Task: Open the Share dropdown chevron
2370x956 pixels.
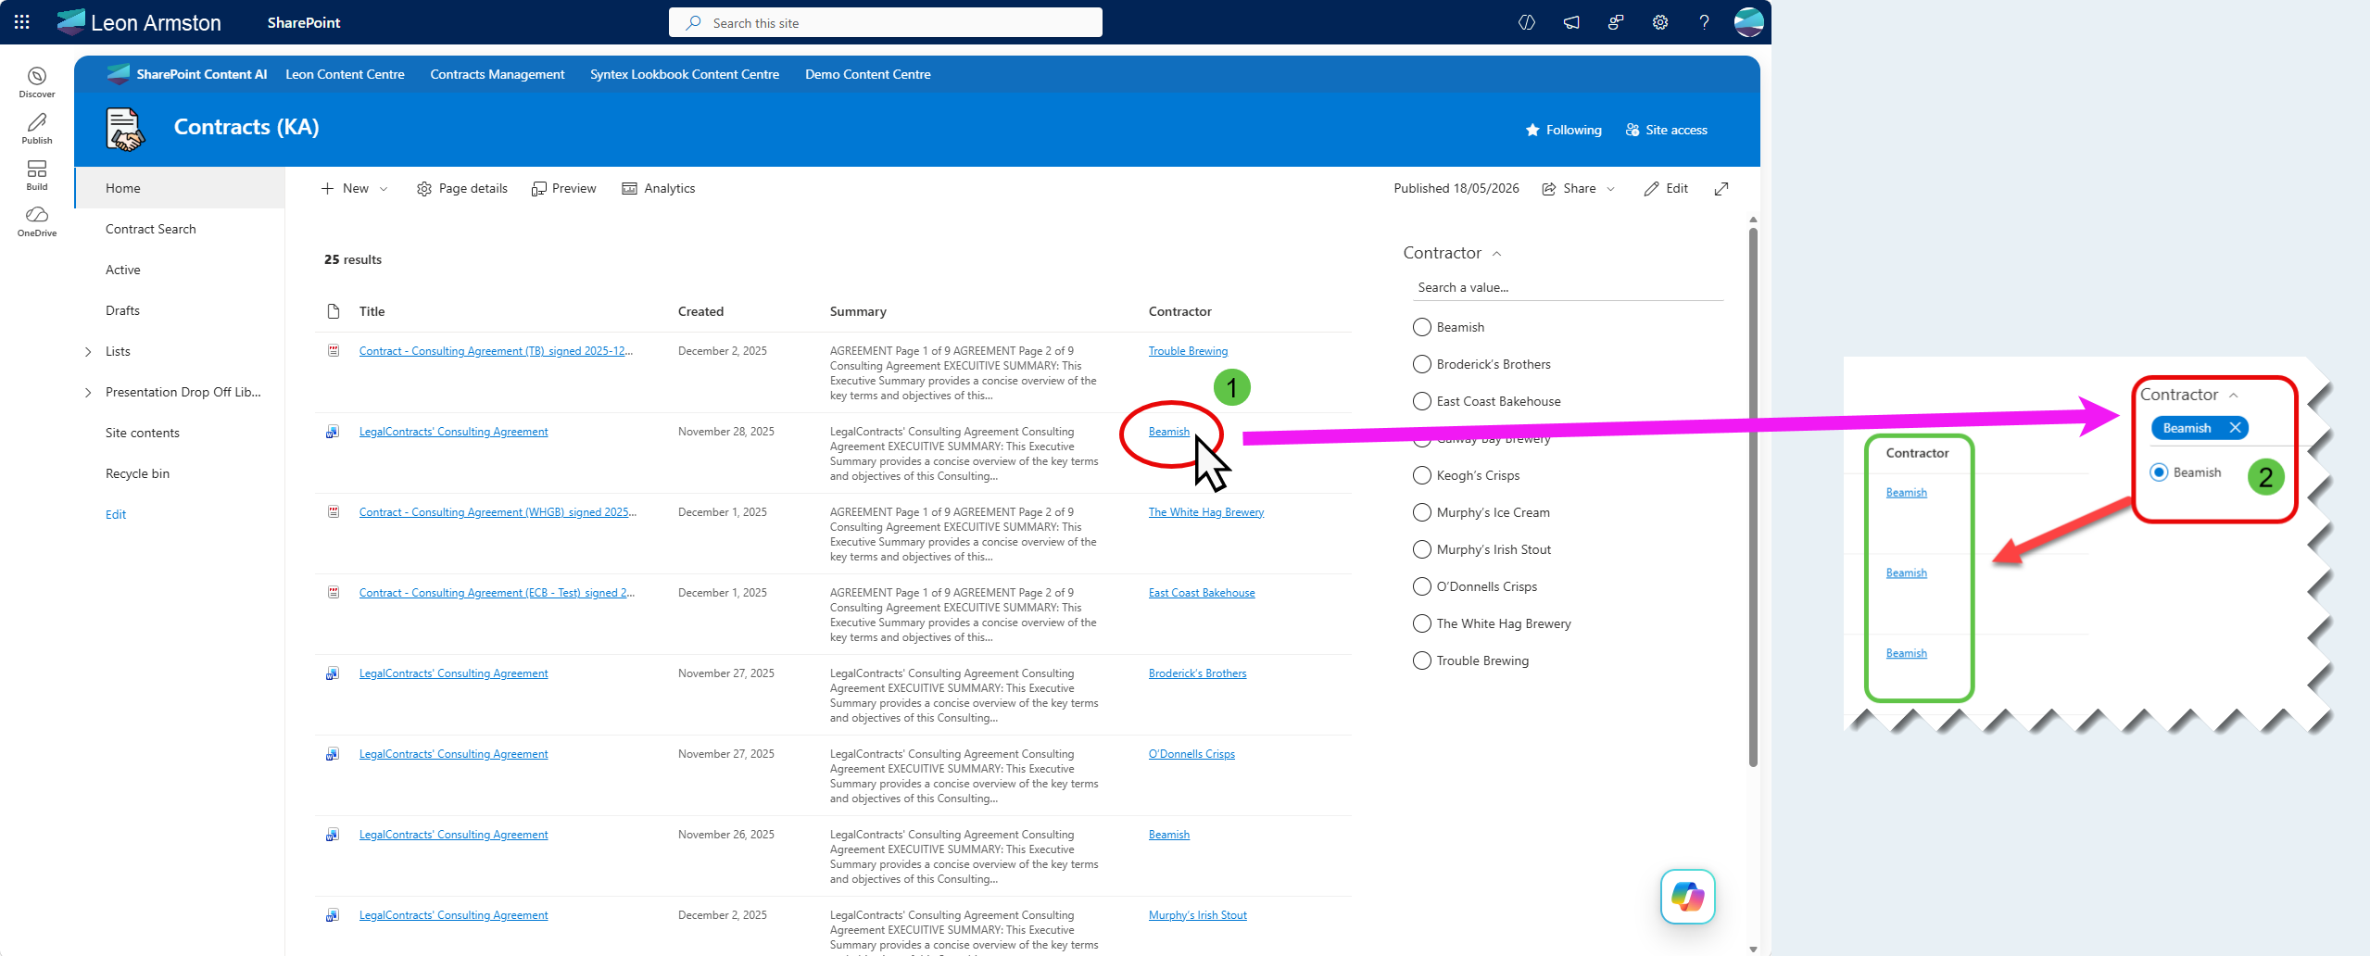Action: [x=1610, y=188]
